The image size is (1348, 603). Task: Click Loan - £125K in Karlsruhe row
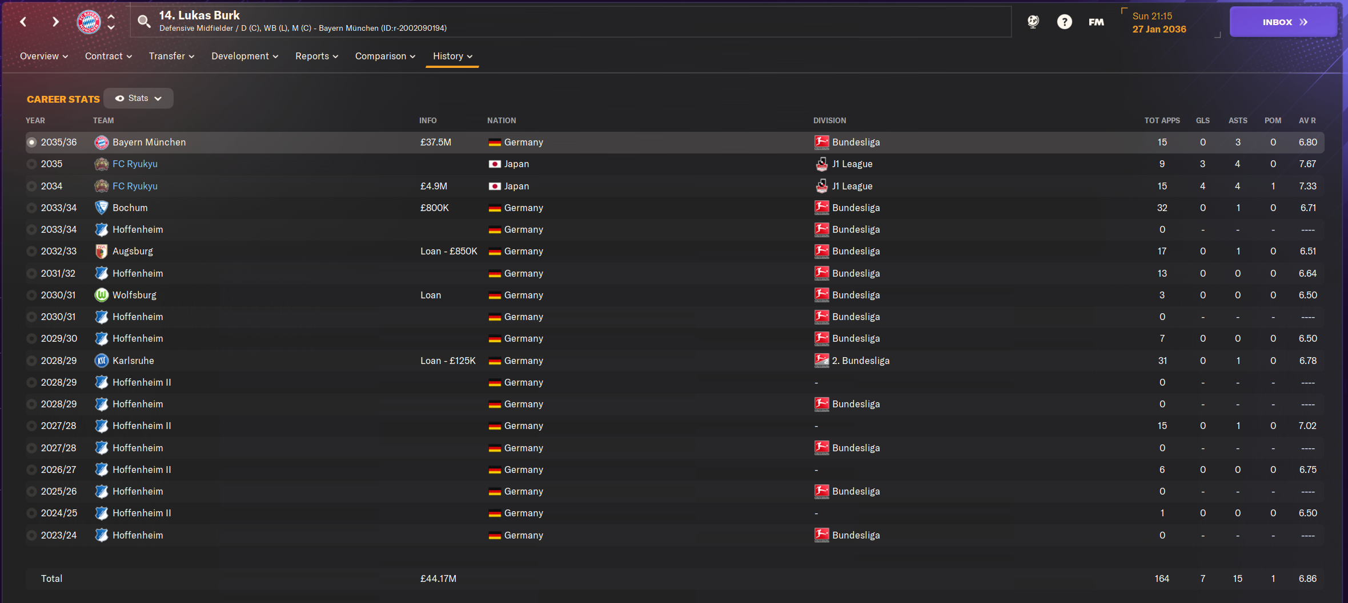[448, 361]
